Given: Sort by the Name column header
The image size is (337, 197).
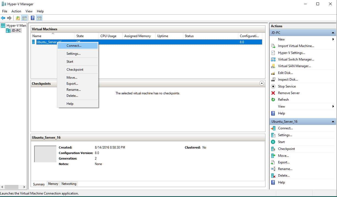Looking at the screenshot, I should 53,36.
